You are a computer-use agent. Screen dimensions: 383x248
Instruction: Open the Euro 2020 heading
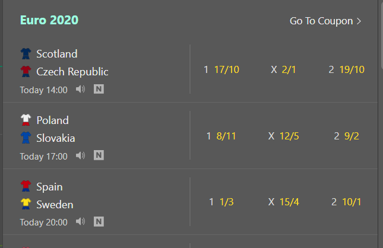(49, 20)
